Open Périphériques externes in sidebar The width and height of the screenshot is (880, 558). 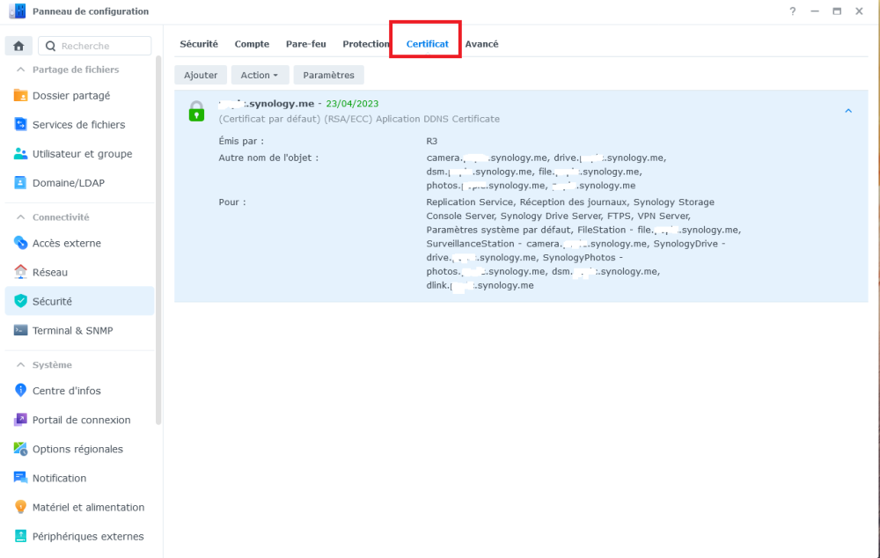(80, 537)
